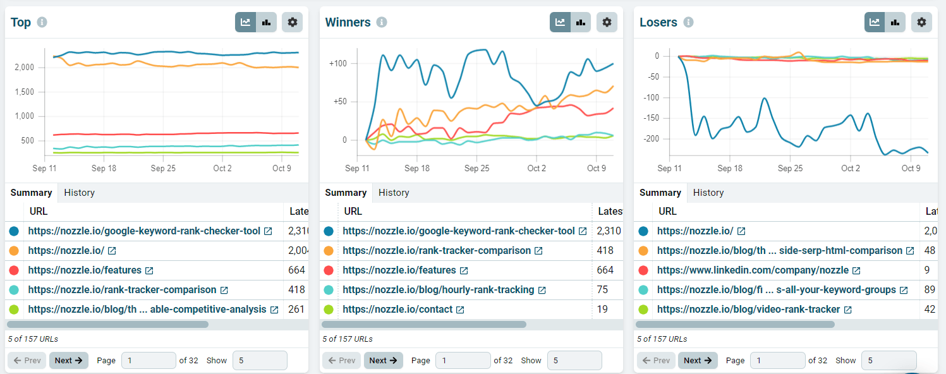The image size is (946, 374).
Task: Click the info icon next to Losers
Action: (x=688, y=22)
